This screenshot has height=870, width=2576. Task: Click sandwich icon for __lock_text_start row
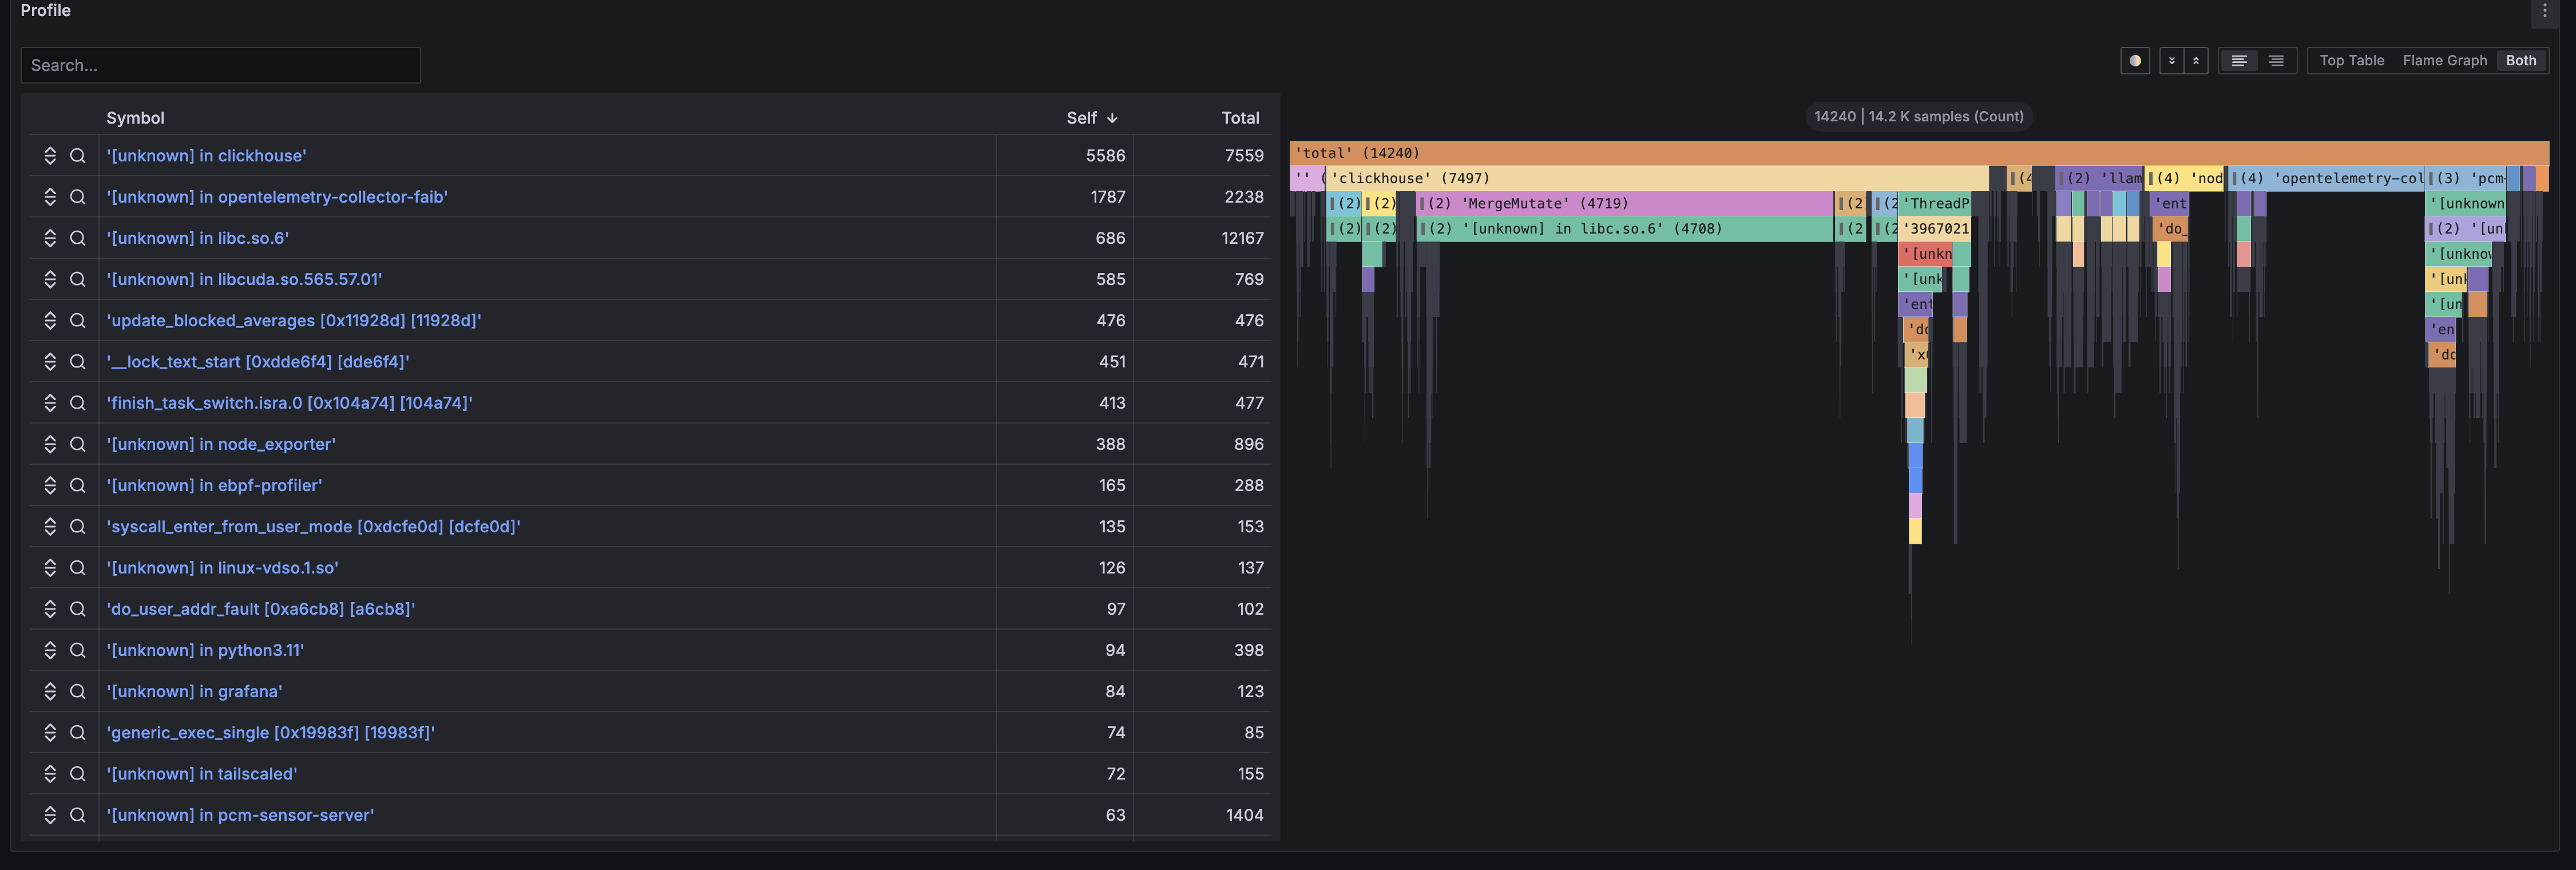tap(50, 362)
